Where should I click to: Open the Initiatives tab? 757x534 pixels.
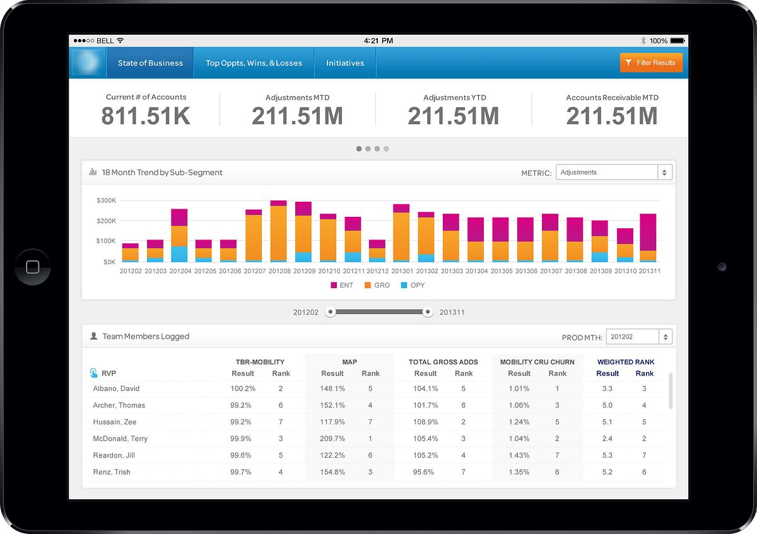coord(345,63)
